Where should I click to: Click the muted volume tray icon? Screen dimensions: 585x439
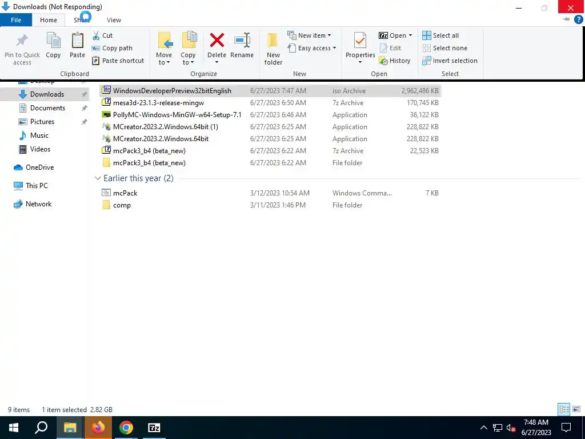tap(511, 428)
